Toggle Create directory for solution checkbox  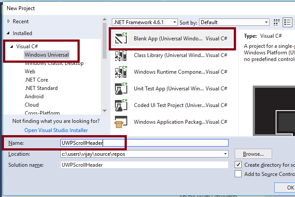tap(238, 165)
